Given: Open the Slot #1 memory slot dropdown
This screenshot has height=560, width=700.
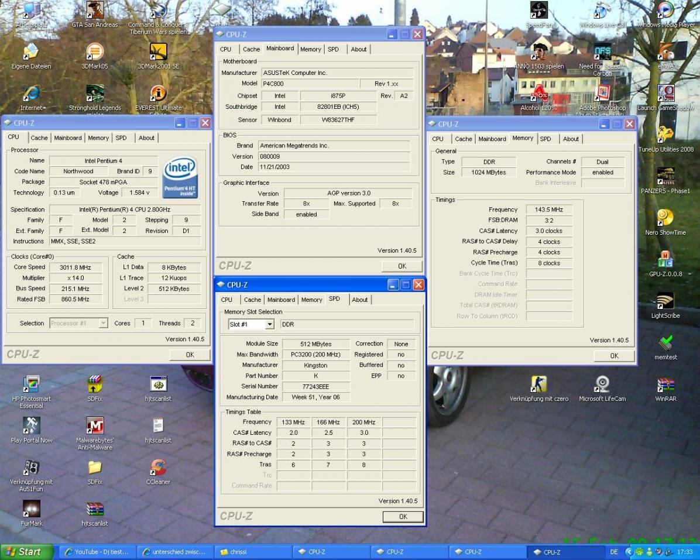Looking at the screenshot, I should tap(270, 324).
